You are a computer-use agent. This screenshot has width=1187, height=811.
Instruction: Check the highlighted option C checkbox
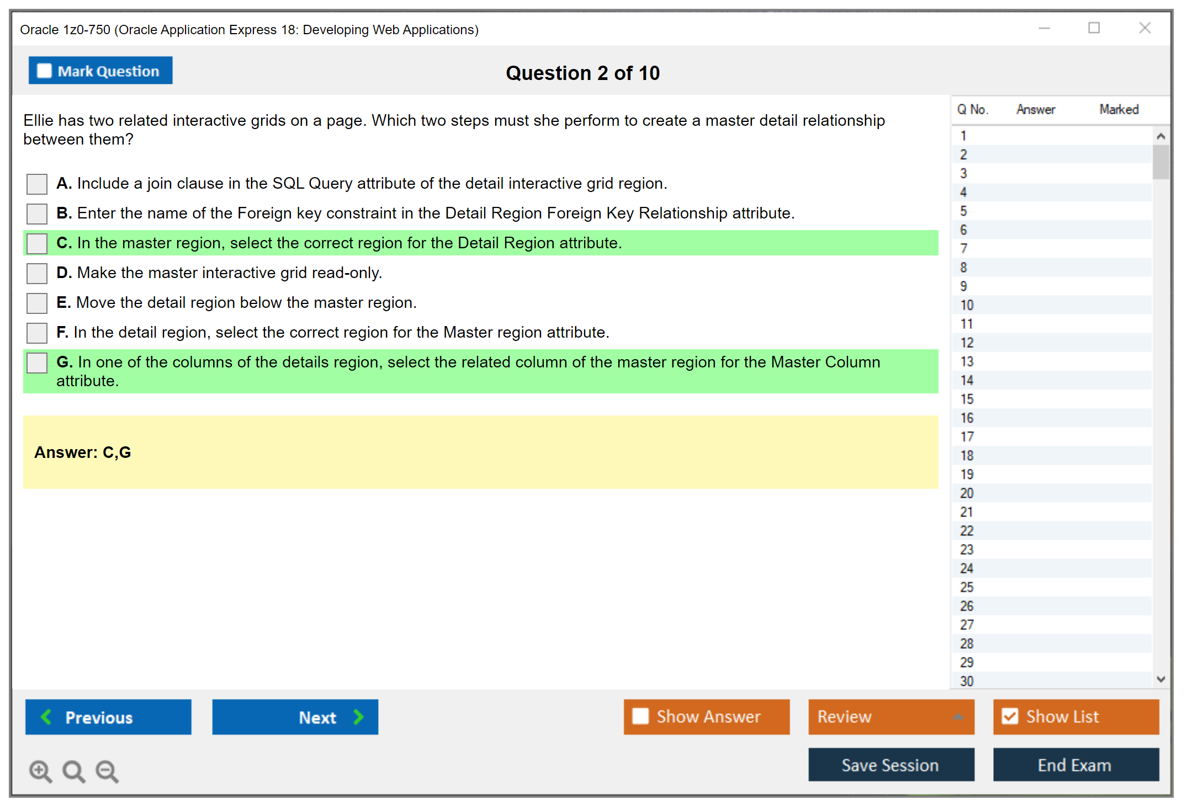coord(36,243)
